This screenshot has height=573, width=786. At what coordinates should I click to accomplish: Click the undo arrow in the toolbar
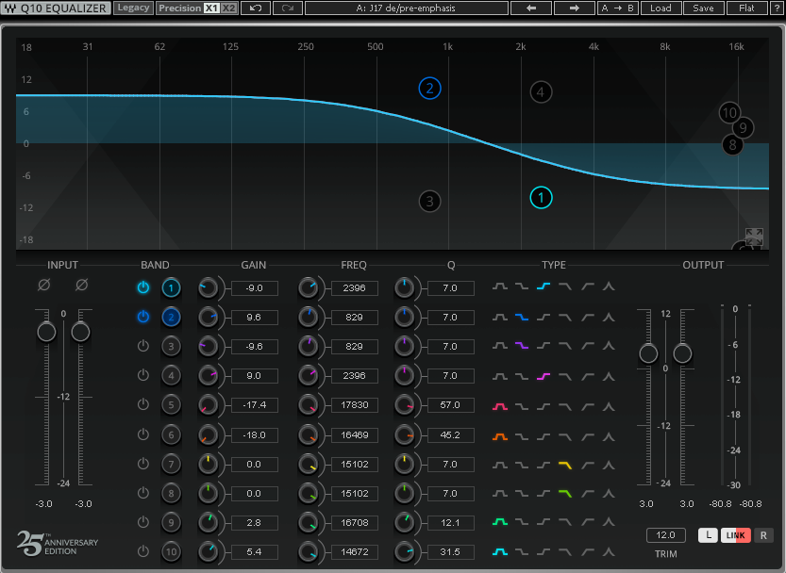coord(256,8)
